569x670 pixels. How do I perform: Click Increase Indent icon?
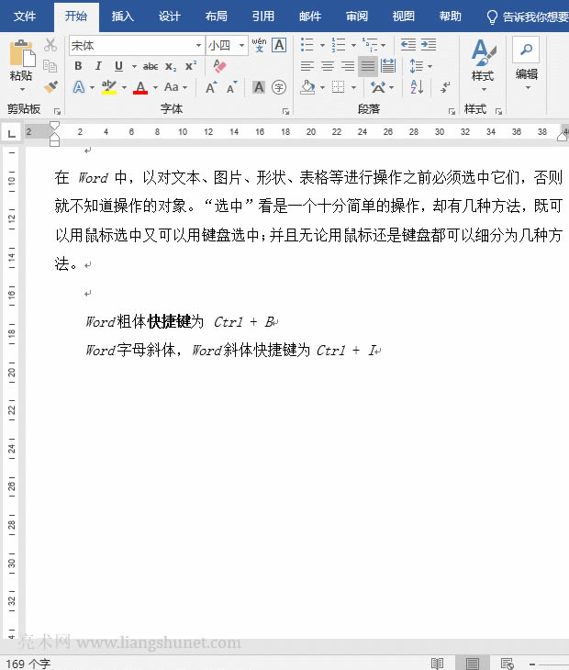429,44
